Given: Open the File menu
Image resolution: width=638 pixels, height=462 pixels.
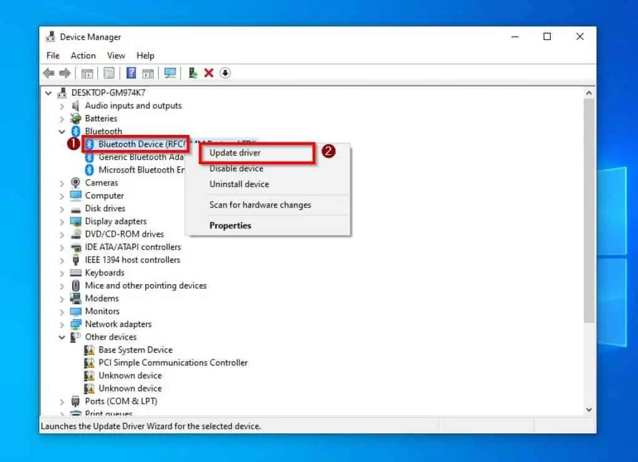Looking at the screenshot, I should tap(53, 55).
